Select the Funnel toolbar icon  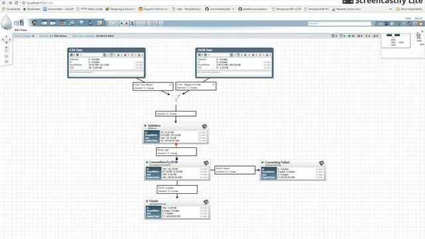pyautogui.click(x=81, y=23)
